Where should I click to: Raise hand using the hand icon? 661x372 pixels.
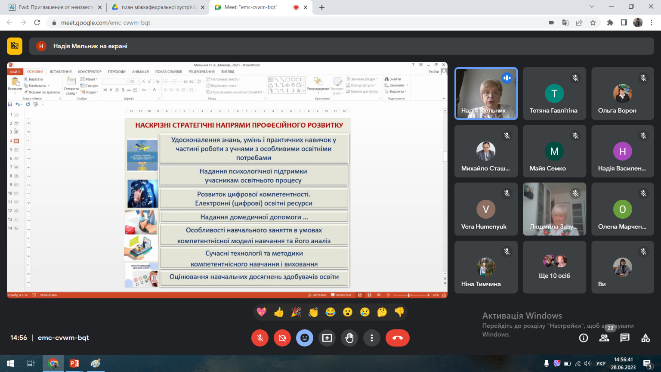click(349, 338)
